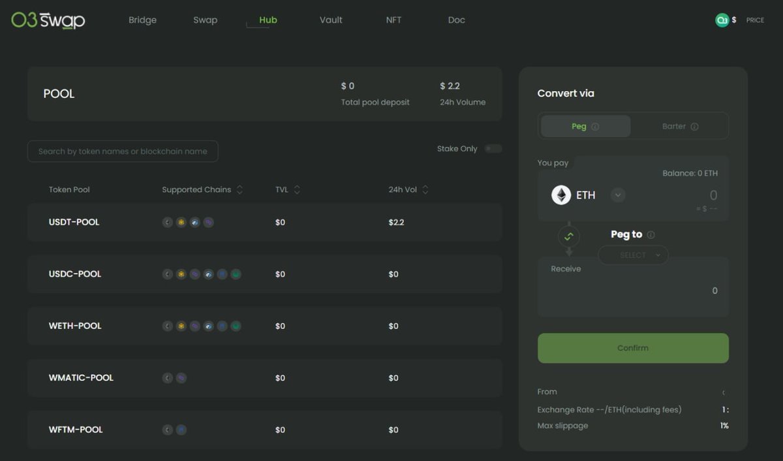
Task: Click blue-white chain icon in USDT-POOL row
Action: pos(195,223)
